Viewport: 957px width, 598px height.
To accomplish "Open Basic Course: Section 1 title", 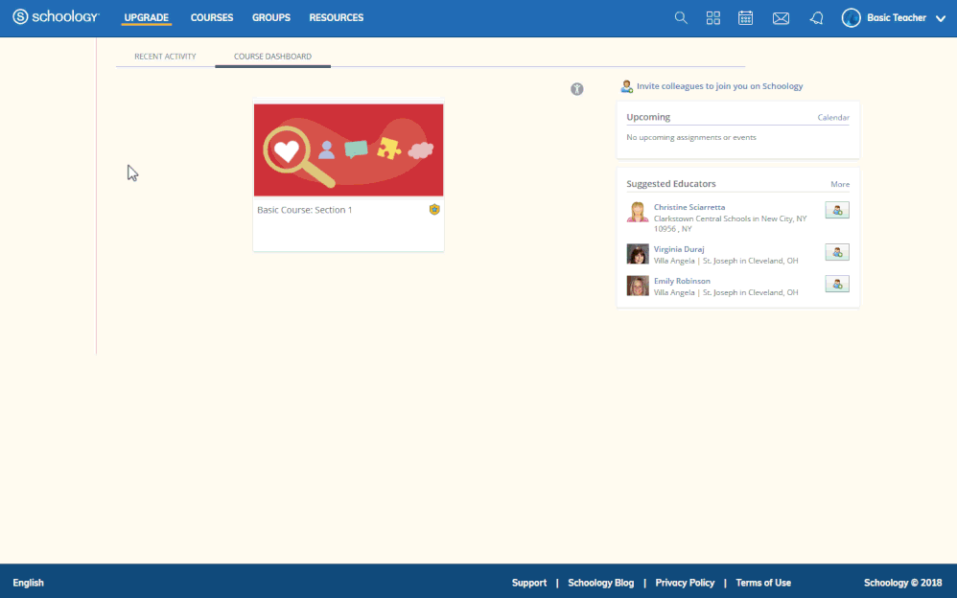I will pos(305,210).
